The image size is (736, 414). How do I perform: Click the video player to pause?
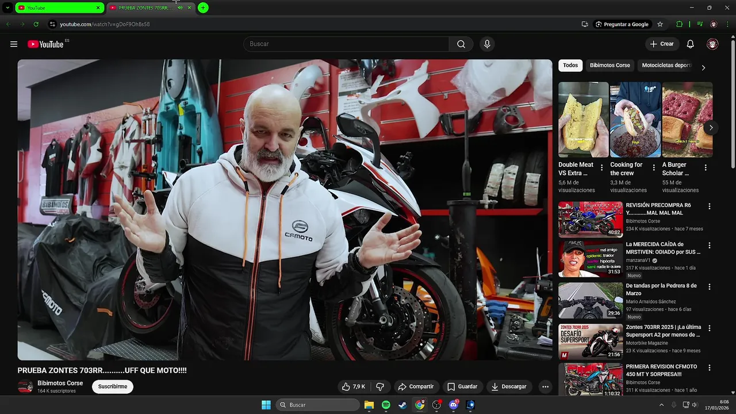(x=285, y=210)
